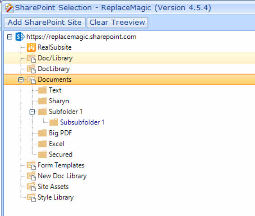Select the Subfolder 1 label
This screenshot has width=255, height=216.
pos(66,112)
